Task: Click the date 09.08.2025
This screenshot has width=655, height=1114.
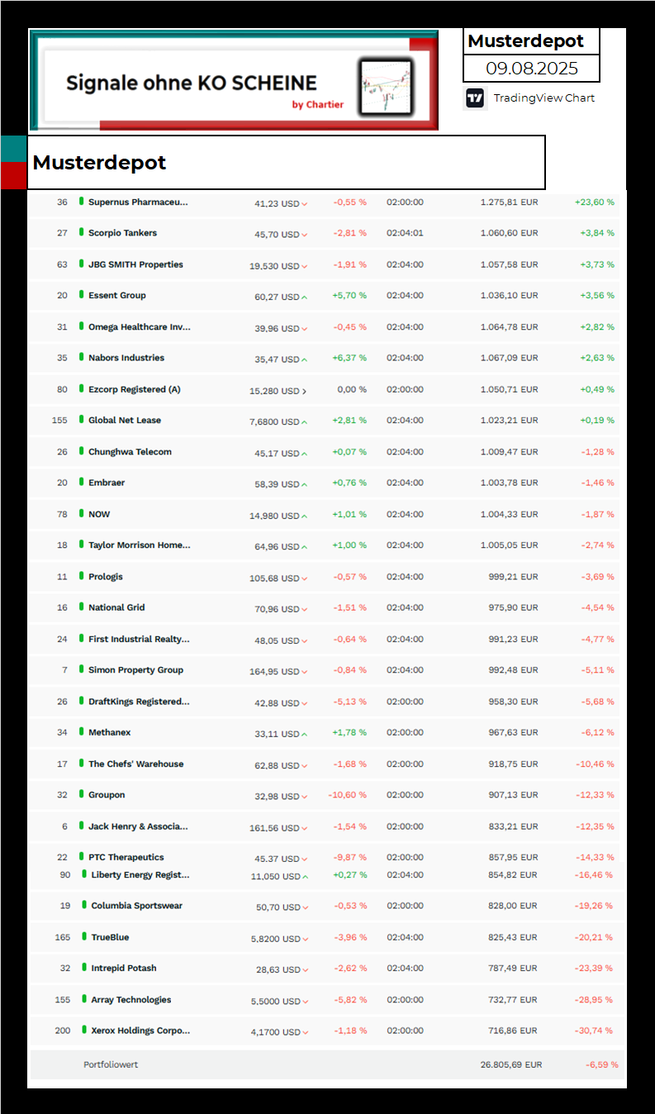Action: [x=531, y=69]
